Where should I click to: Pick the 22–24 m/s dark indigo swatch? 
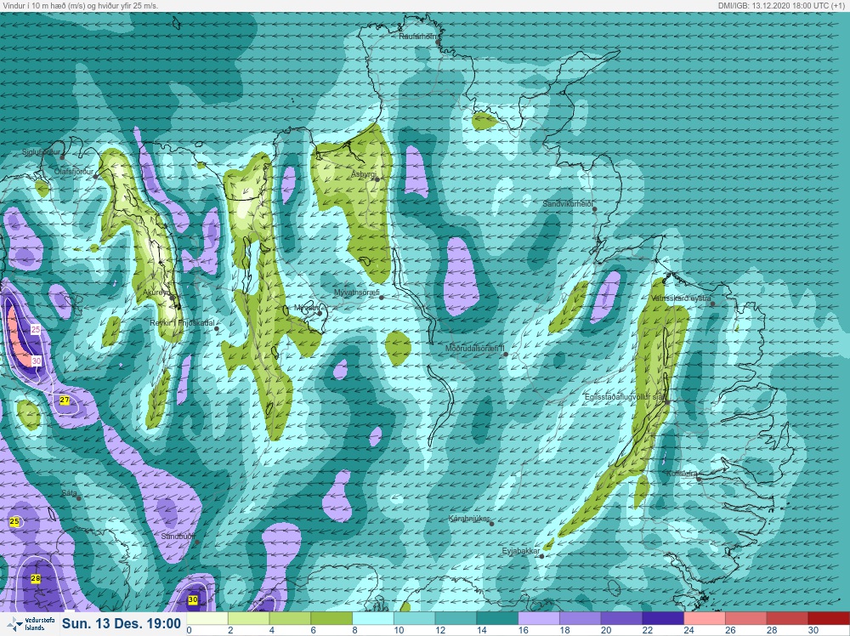coord(663,619)
